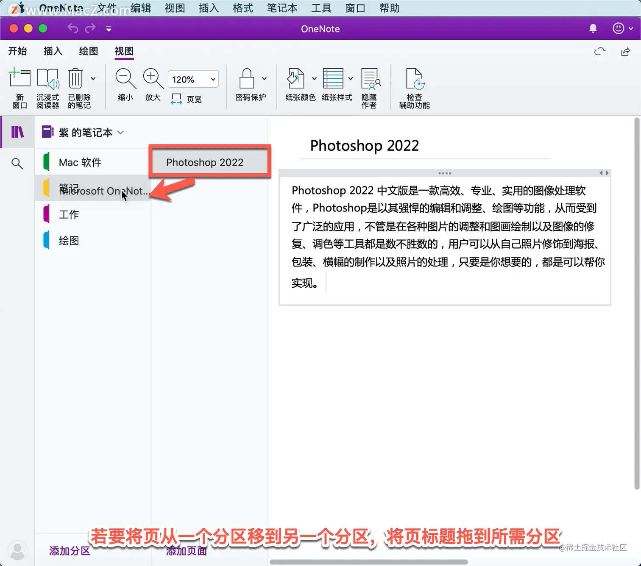
Task: Undo the last action
Action: pos(73,28)
